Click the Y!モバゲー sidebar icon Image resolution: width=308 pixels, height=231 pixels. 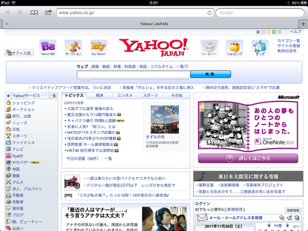8,162
